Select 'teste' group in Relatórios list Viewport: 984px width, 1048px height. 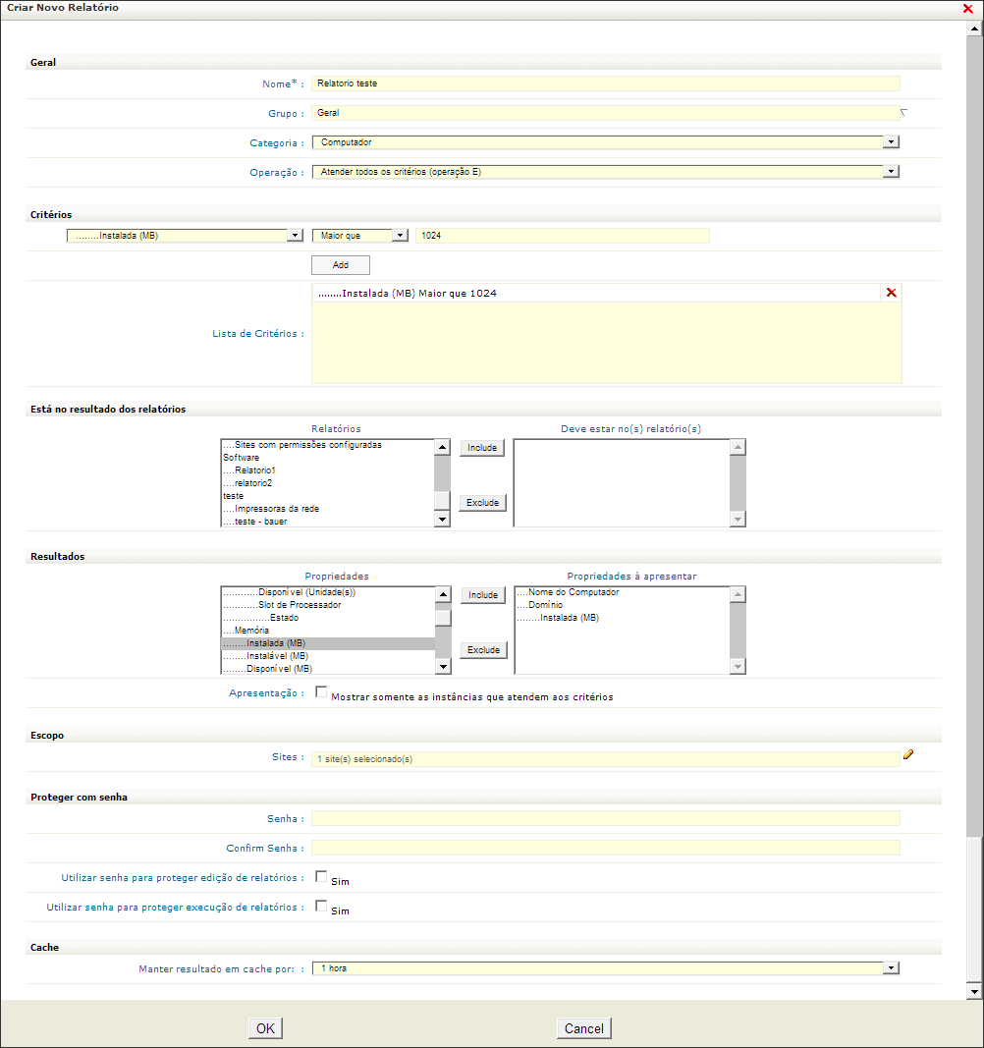point(328,496)
